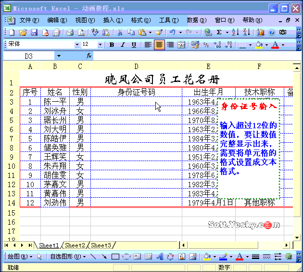This screenshot has width=303, height=272.
Task: Open the 自选图形 AutoShapes dropdown
Action: pos(68,257)
